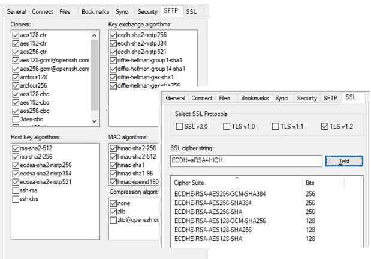Disable zlib compression algorithm
This screenshot has width=371, height=259.
[113, 212]
